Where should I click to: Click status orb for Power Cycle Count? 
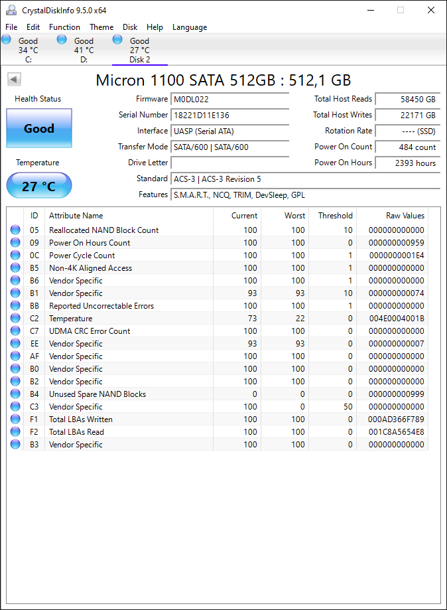point(15,255)
